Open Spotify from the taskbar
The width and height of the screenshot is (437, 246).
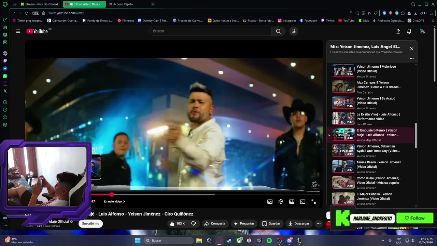[269, 241]
